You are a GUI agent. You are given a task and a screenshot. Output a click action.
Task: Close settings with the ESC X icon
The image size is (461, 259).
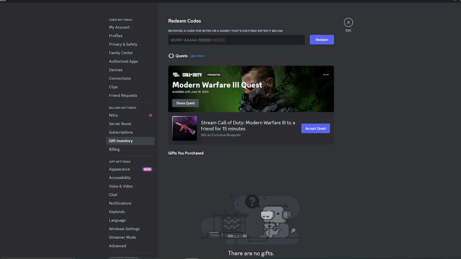click(348, 22)
